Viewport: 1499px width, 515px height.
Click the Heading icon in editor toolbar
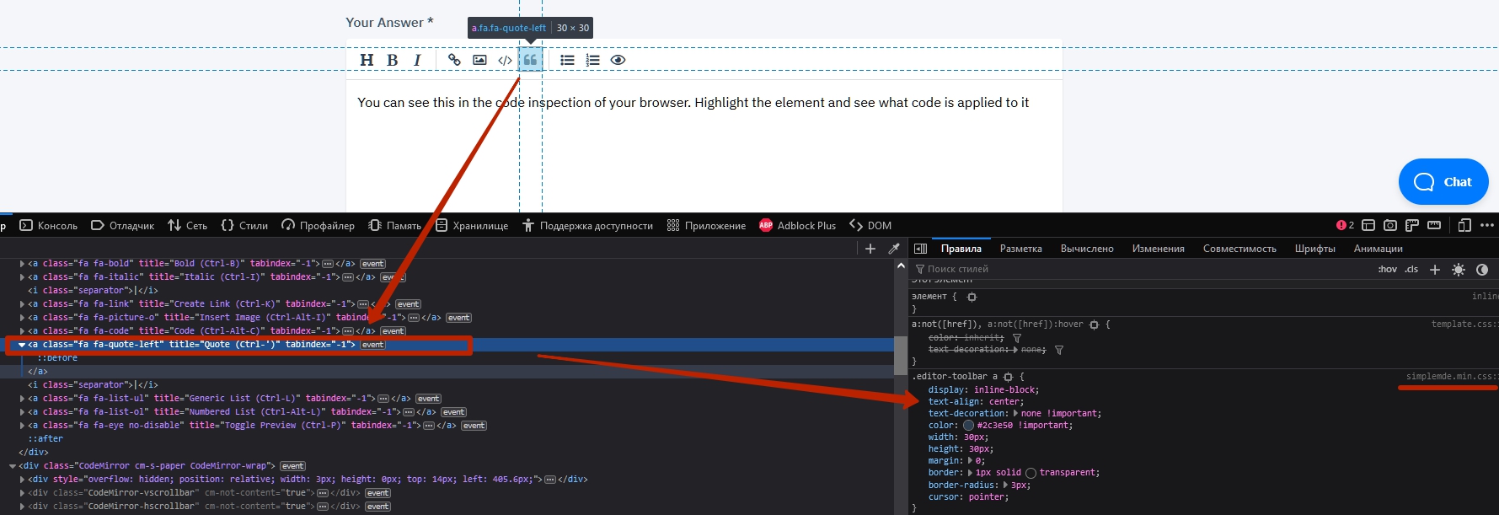[367, 60]
